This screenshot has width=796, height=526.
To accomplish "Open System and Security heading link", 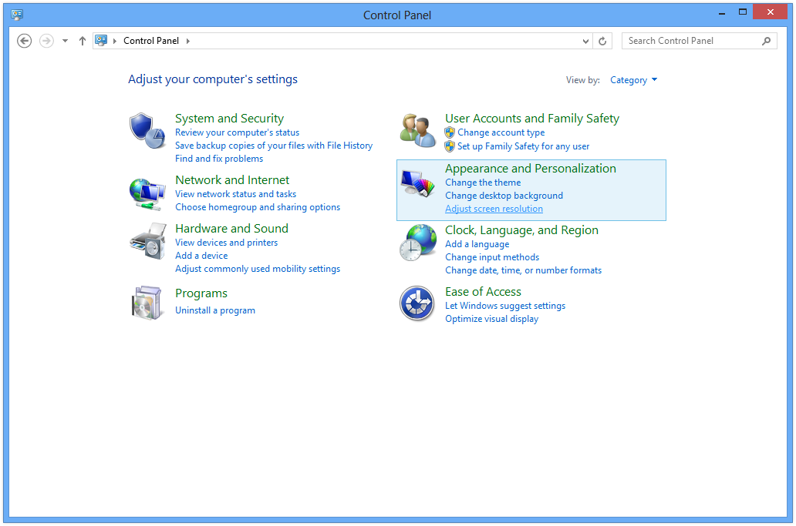I will [x=229, y=118].
